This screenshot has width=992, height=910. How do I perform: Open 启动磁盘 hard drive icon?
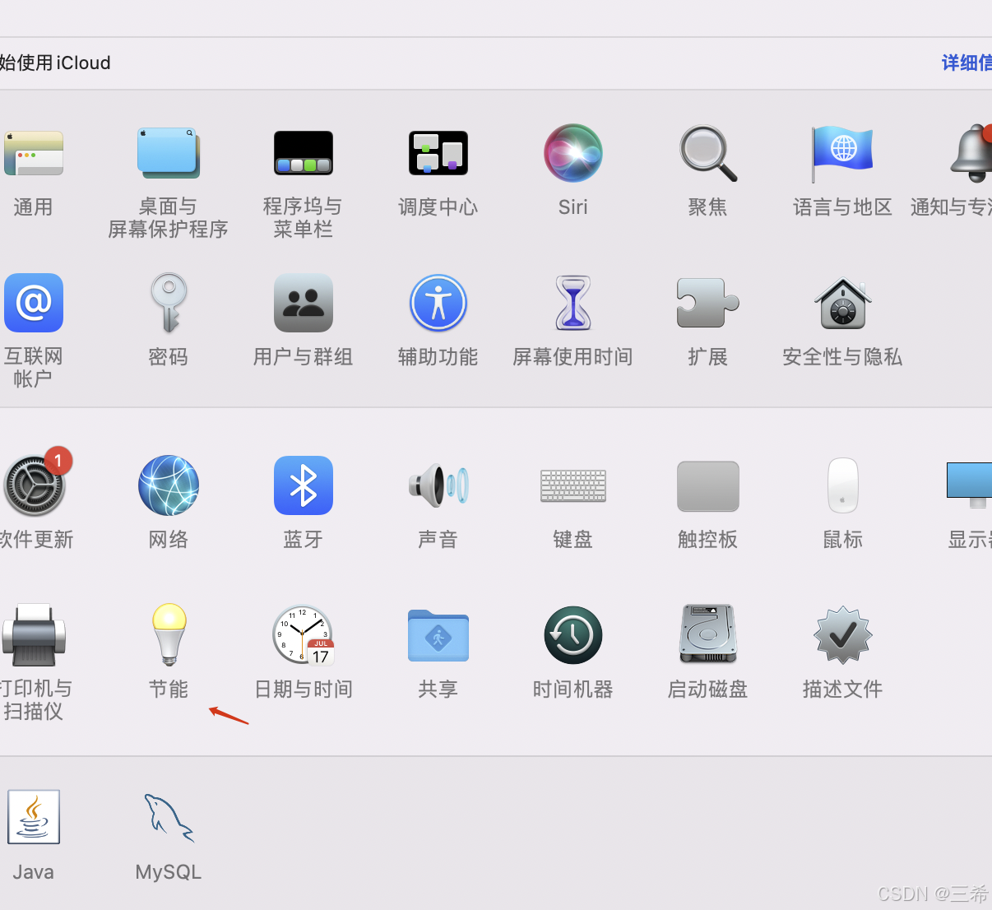point(708,634)
